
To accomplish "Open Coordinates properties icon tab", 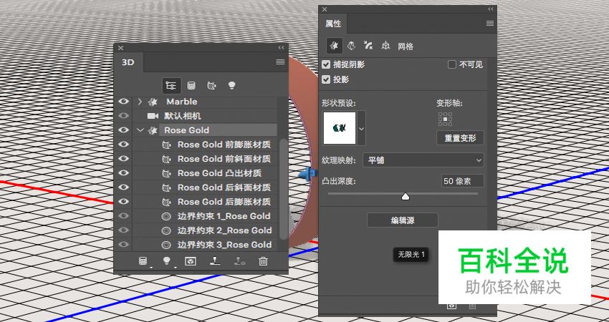I will 385,46.
